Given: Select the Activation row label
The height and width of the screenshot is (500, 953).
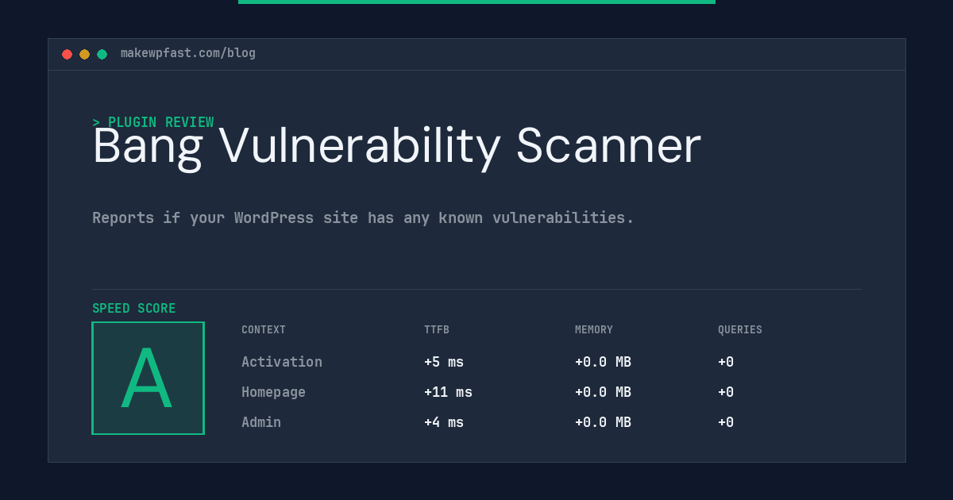Looking at the screenshot, I should click(x=282, y=362).
